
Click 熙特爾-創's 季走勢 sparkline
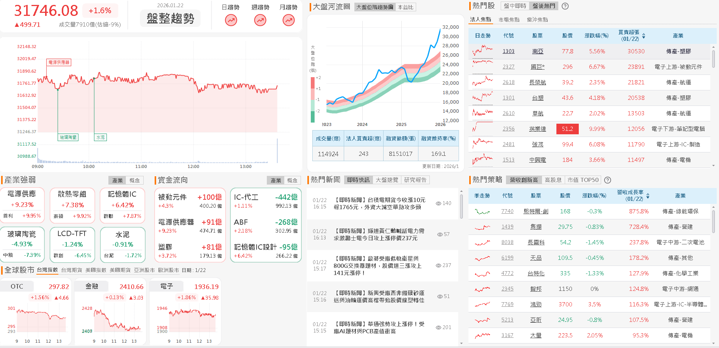point(482,211)
